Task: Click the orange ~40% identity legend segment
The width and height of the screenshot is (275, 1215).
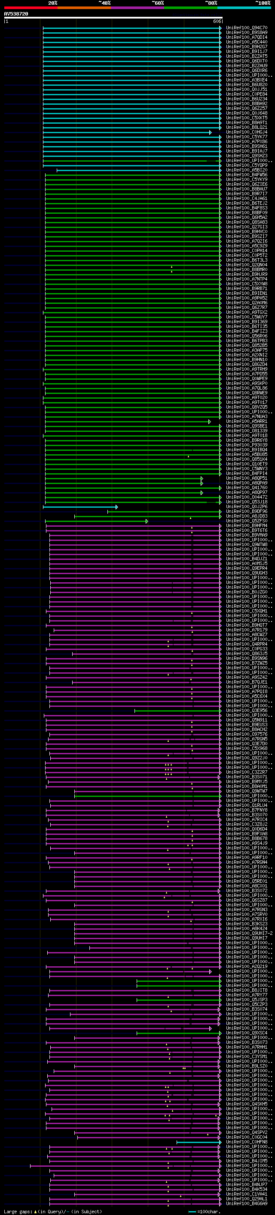Action: click(84, 8)
